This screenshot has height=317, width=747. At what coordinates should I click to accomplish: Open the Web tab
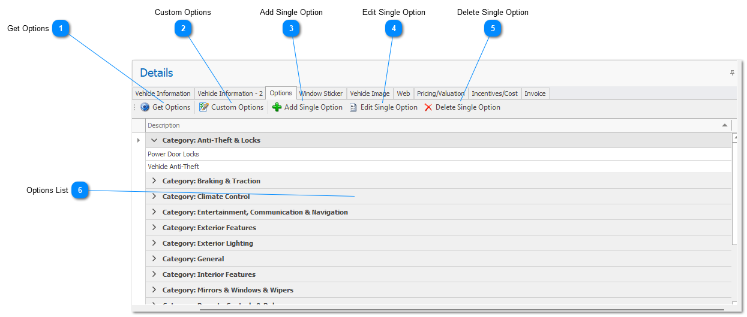click(403, 93)
